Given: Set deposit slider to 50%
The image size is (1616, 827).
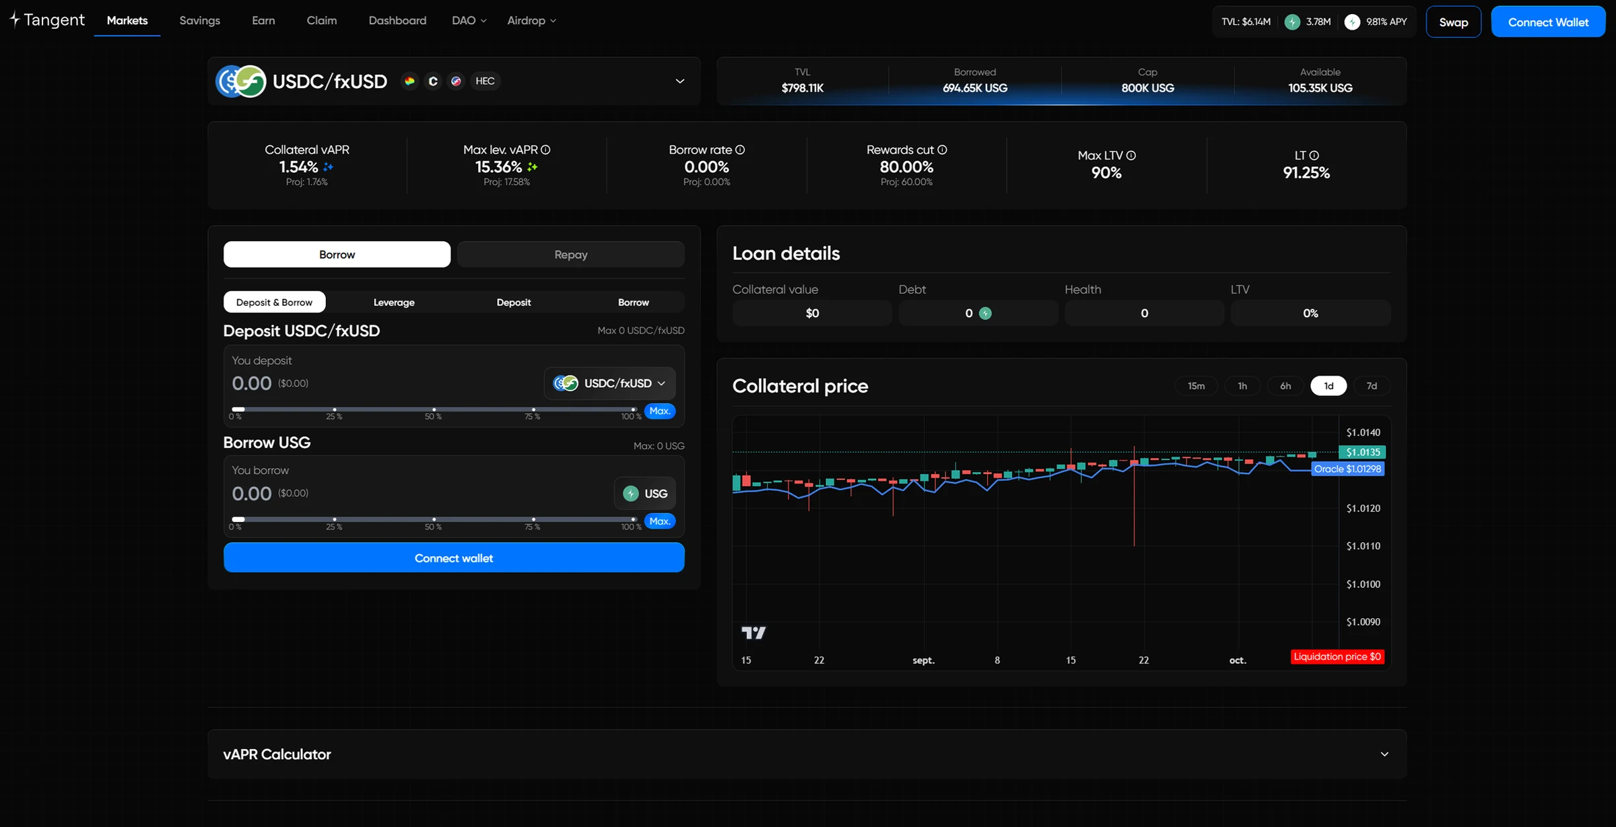Looking at the screenshot, I should tap(434, 409).
